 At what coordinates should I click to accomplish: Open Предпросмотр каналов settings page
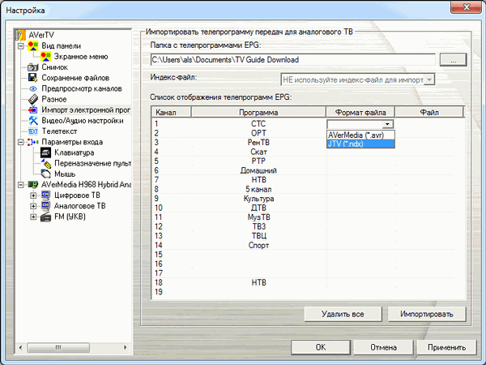(x=82, y=88)
